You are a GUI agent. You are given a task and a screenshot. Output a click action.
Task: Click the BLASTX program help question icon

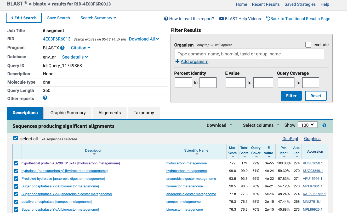tap(62, 48)
